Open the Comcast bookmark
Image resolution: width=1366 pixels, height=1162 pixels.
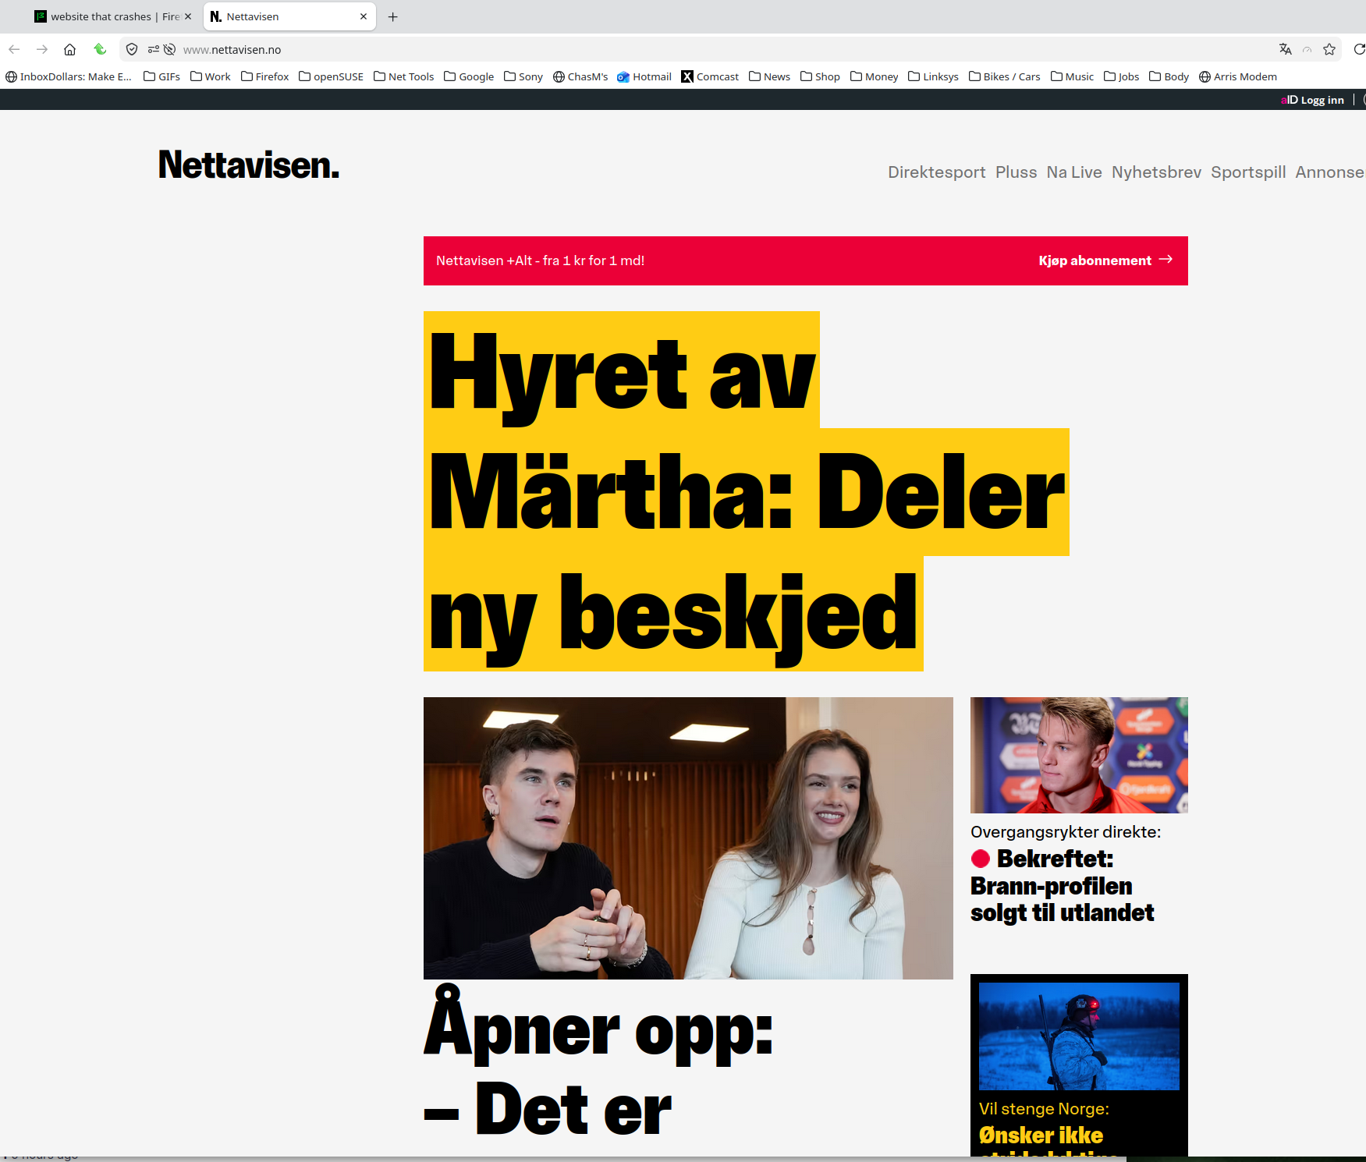[x=710, y=76]
